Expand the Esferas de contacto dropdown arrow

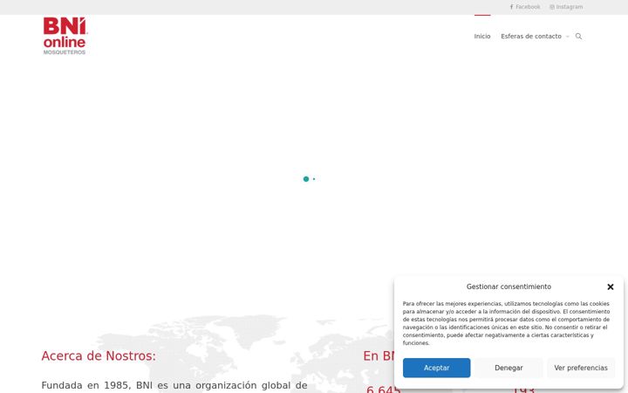pyautogui.click(x=567, y=37)
